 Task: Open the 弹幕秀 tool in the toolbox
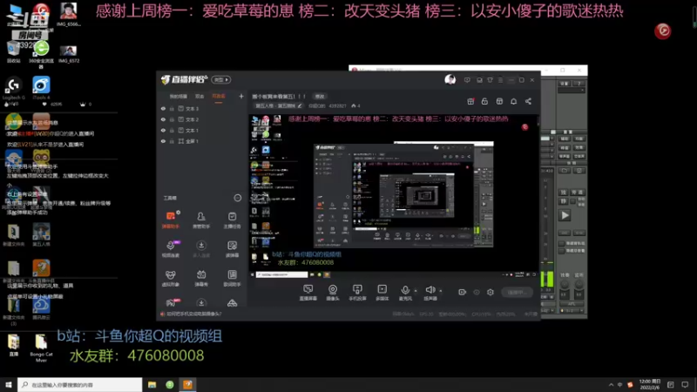(201, 277)
